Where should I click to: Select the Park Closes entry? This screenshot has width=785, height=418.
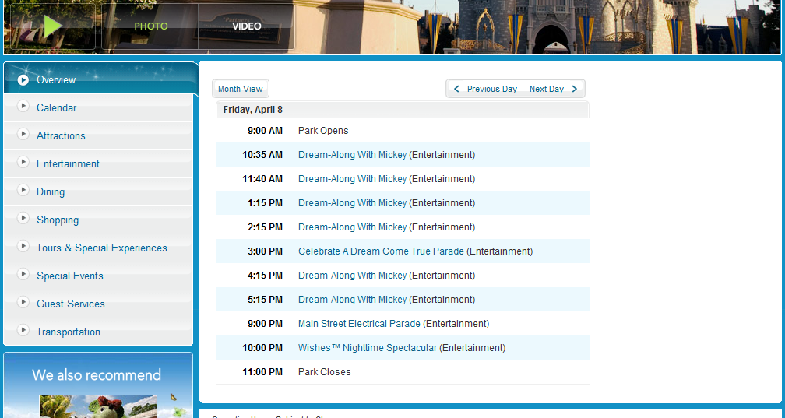tap(325, 372)
